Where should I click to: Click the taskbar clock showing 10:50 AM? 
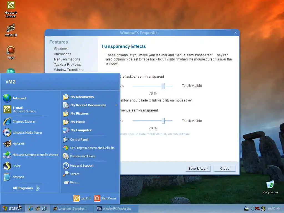coord(274,209)
